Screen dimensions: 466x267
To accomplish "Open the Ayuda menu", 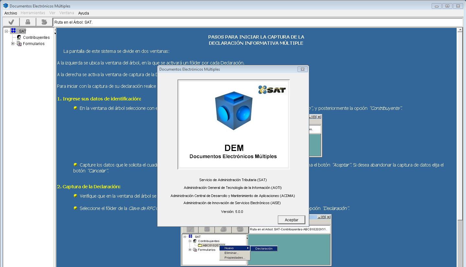I will tap(84, 13).
